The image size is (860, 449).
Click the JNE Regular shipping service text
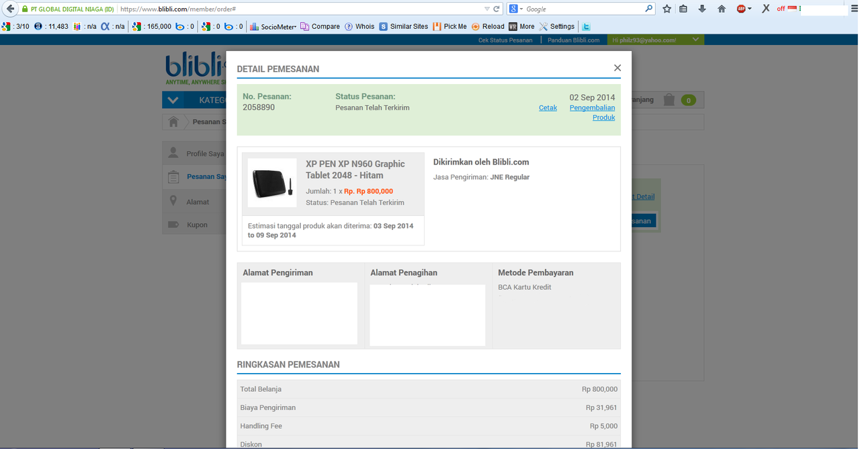coord(510,177)
